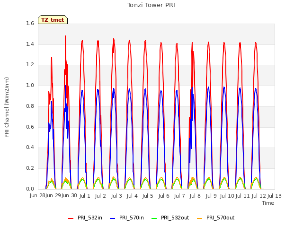This screenshot has width=303, height=227.
Task: Click the Jul 8 x-axis date label
Action: (195, 196)
